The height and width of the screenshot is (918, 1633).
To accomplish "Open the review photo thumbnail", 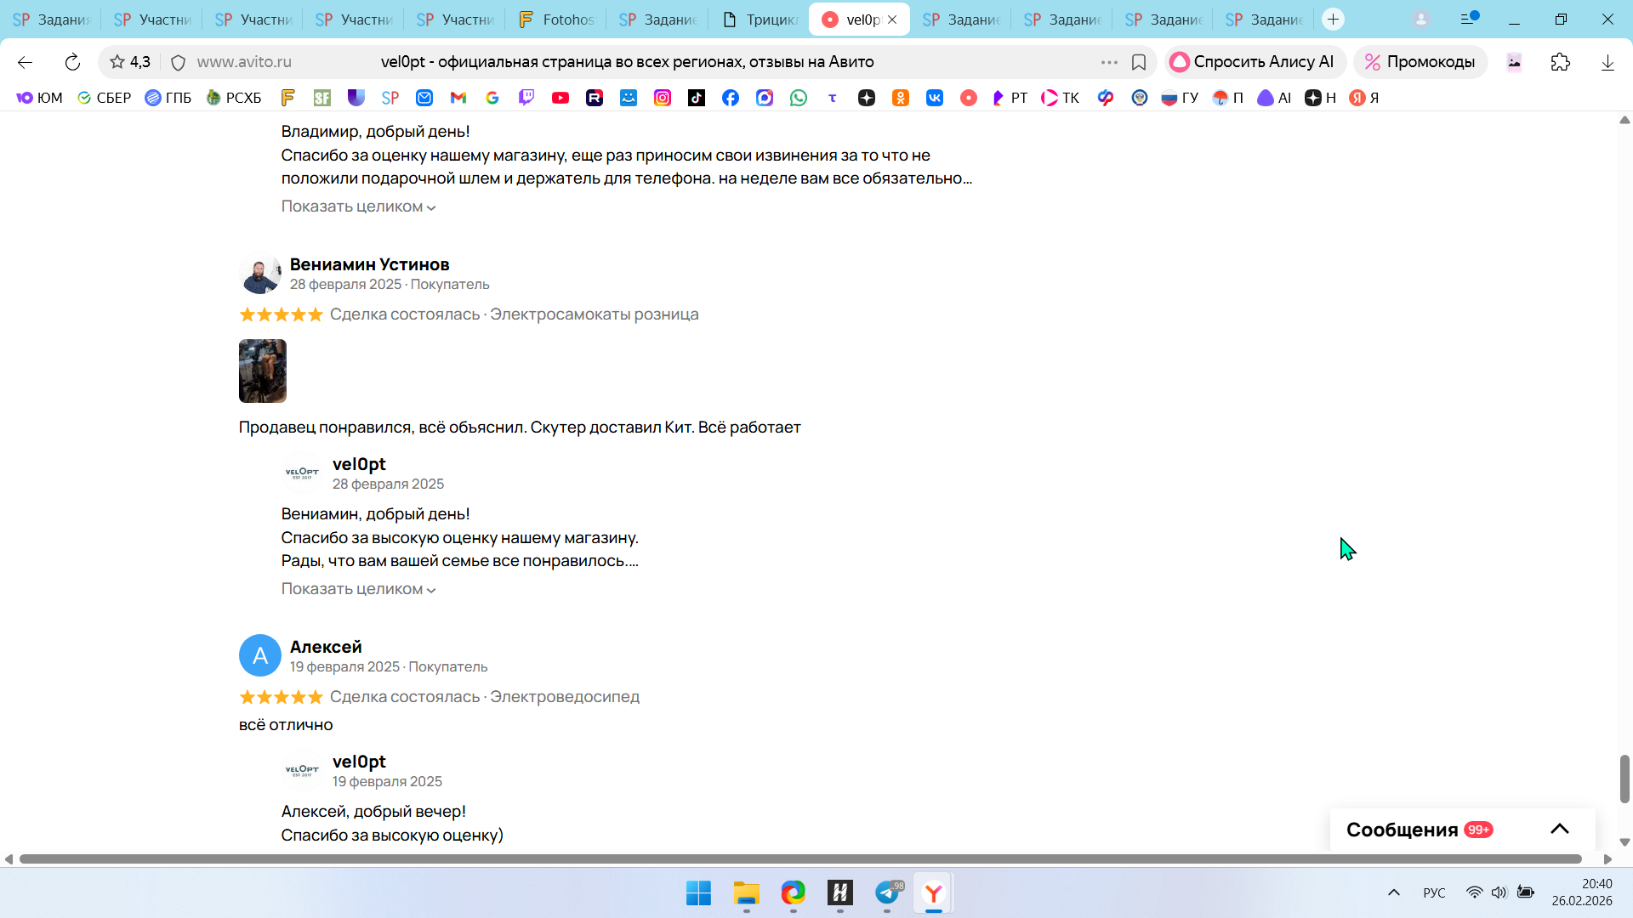I will point(263,371).
